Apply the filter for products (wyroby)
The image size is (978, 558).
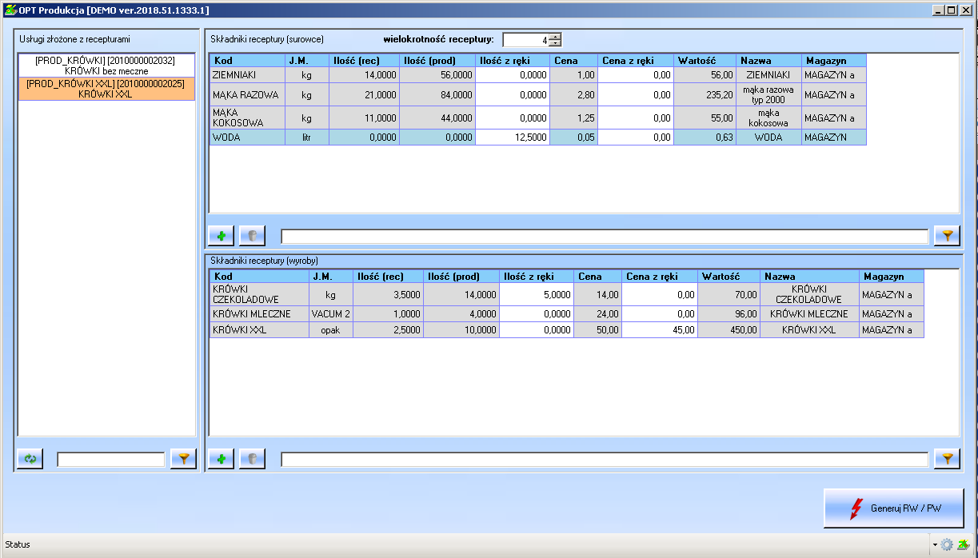[x=947, y=459]
